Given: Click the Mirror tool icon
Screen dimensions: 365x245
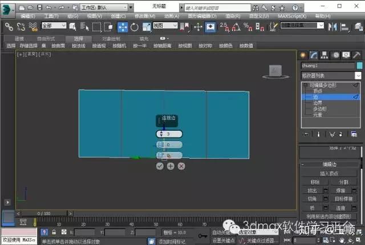Looking at the screenshot, I should (x=332, y=27).
